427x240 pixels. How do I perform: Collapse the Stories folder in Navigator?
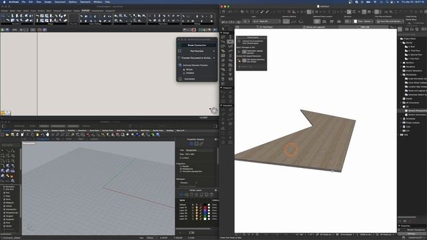[401, 43]
